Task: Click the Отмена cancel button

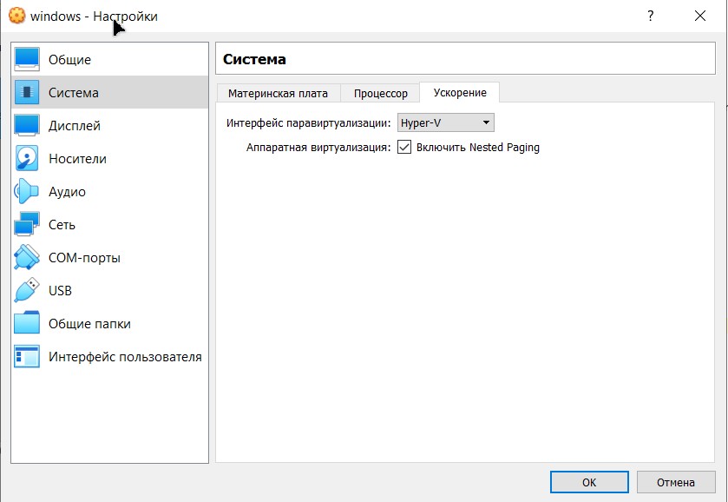Action: [676, 482]
